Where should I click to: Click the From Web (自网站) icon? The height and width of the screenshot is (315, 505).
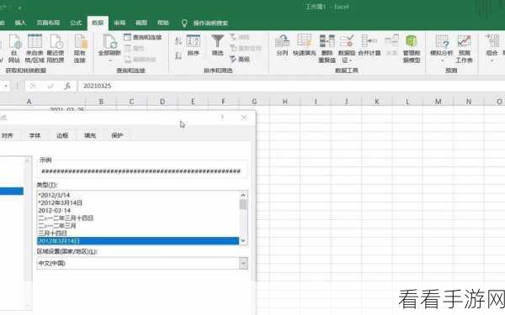[14, 48]
